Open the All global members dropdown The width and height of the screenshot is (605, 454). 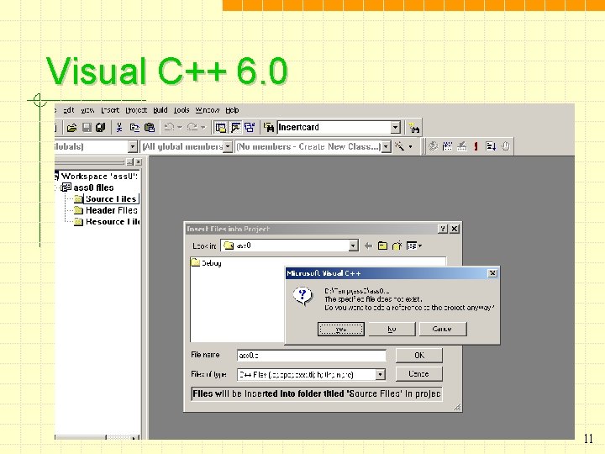(228, 146)
